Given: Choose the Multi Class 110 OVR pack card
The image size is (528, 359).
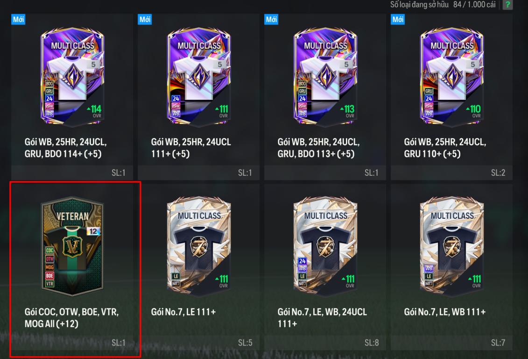Looking at the screenshot, I should click(452, 77).
